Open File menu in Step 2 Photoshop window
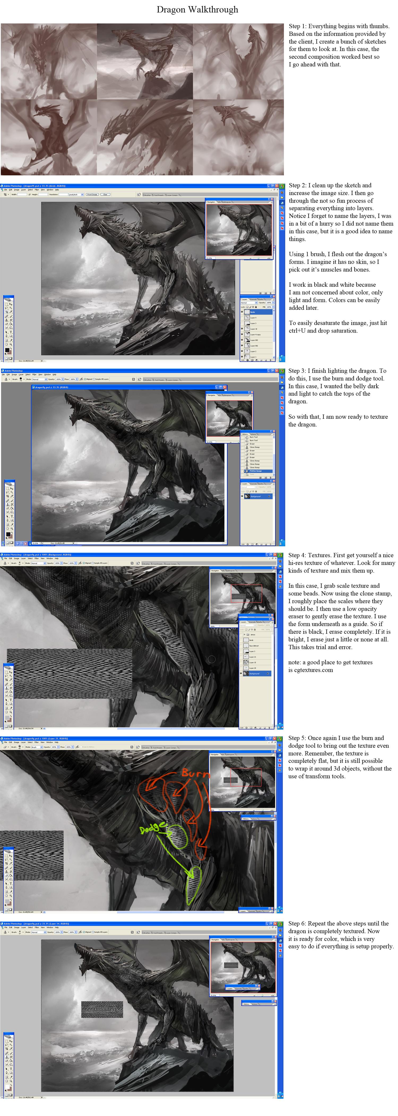The width and height of the screenshot is (398, 1116). (6, 190)
